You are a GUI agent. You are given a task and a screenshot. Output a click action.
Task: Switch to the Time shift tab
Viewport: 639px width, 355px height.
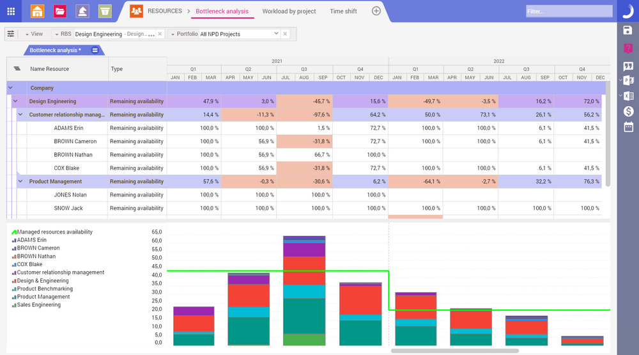343,12
